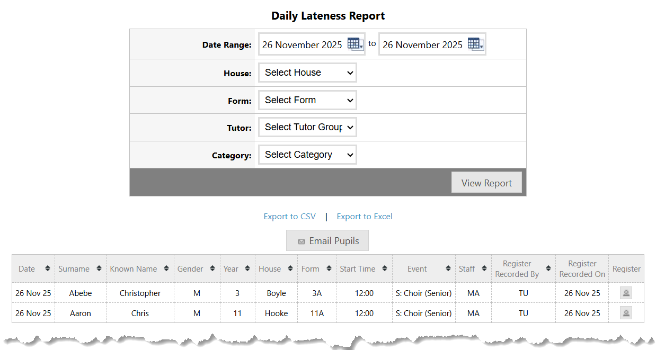This screenshot has height=350, width=656.
Task: Click envelope icon on Email Pupils
Action: click(x=301, y=241)
